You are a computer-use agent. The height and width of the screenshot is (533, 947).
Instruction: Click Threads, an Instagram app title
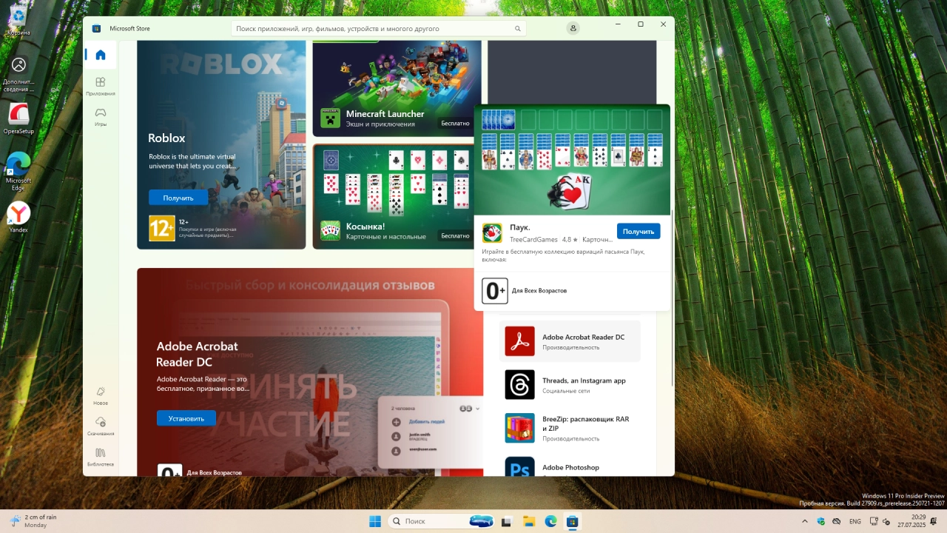point(584,381)
